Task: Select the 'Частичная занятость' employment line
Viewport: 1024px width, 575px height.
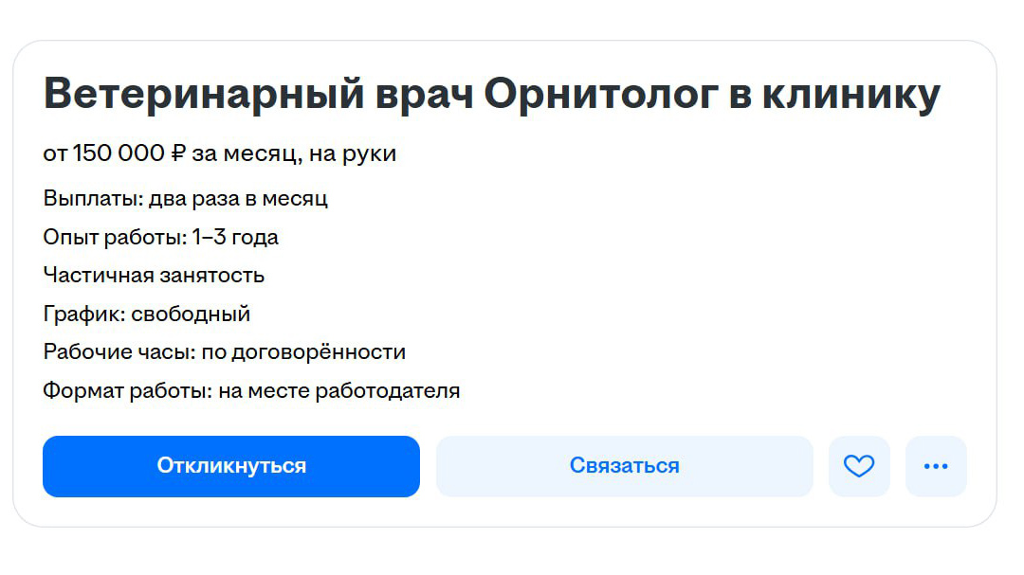Action: tap(154, 276)
